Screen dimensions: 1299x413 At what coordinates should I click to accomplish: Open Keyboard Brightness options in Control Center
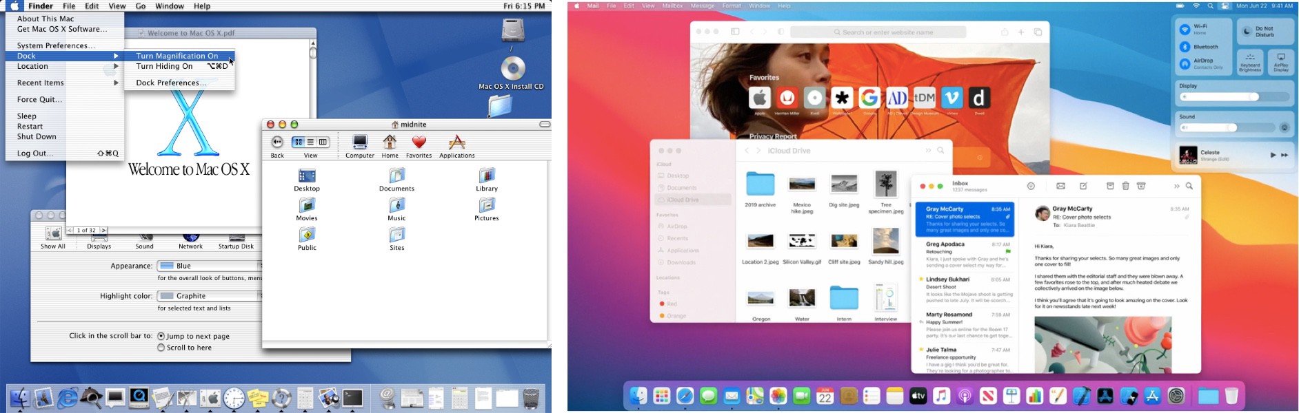(1250, 62)
